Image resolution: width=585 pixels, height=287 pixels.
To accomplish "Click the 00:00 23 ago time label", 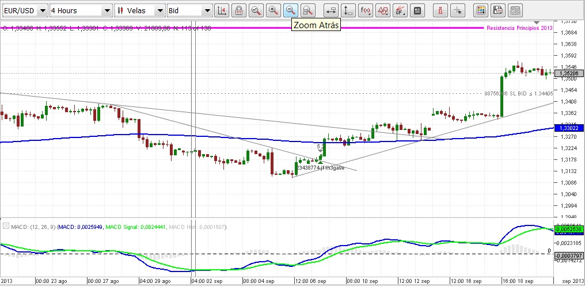I will click(52, 281).
